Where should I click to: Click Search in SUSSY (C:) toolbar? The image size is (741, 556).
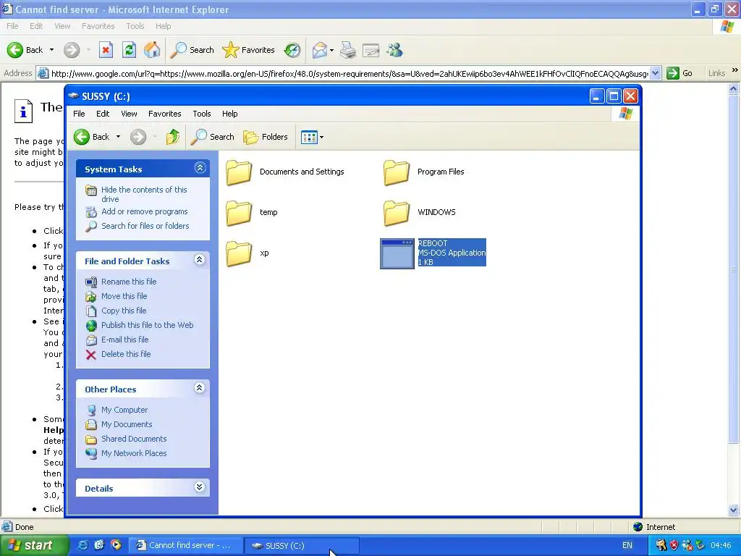pos(212,137)
